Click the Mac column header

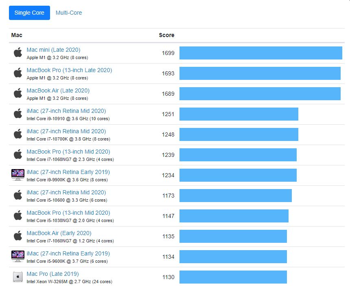click(17, 35)
